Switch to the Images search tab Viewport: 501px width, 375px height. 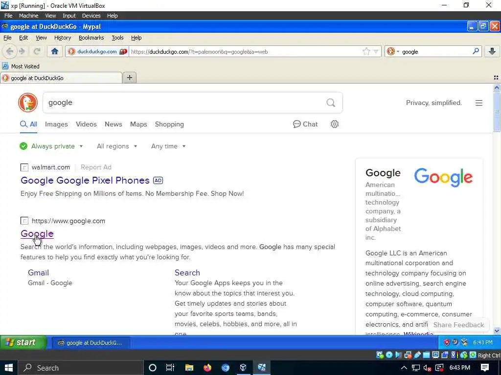56,124
